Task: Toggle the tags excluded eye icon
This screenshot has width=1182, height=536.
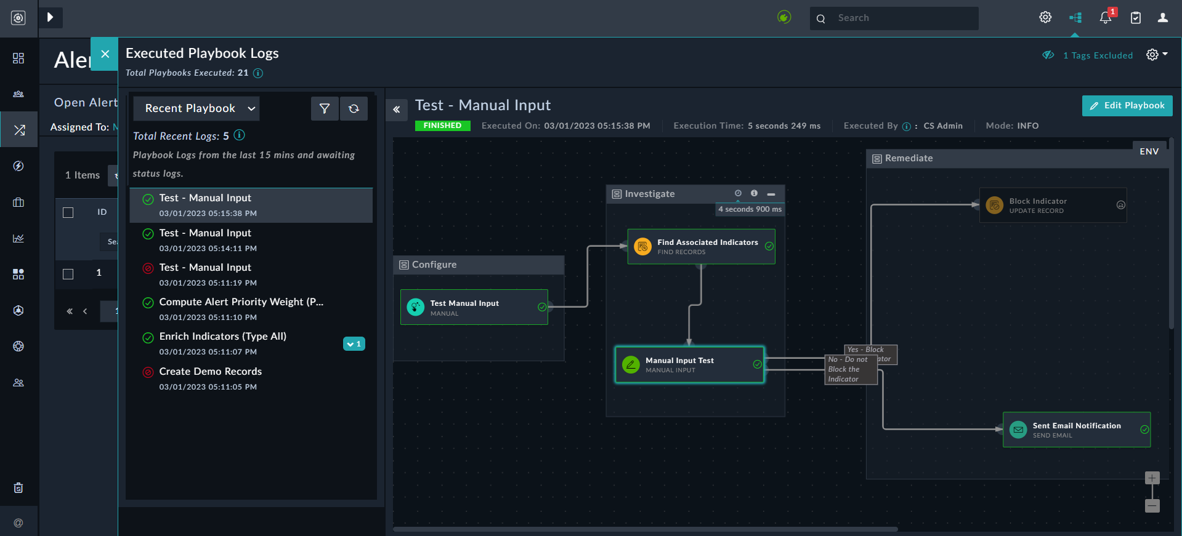Action: click(1048, 55)
